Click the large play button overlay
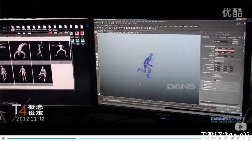 (239, 127)
